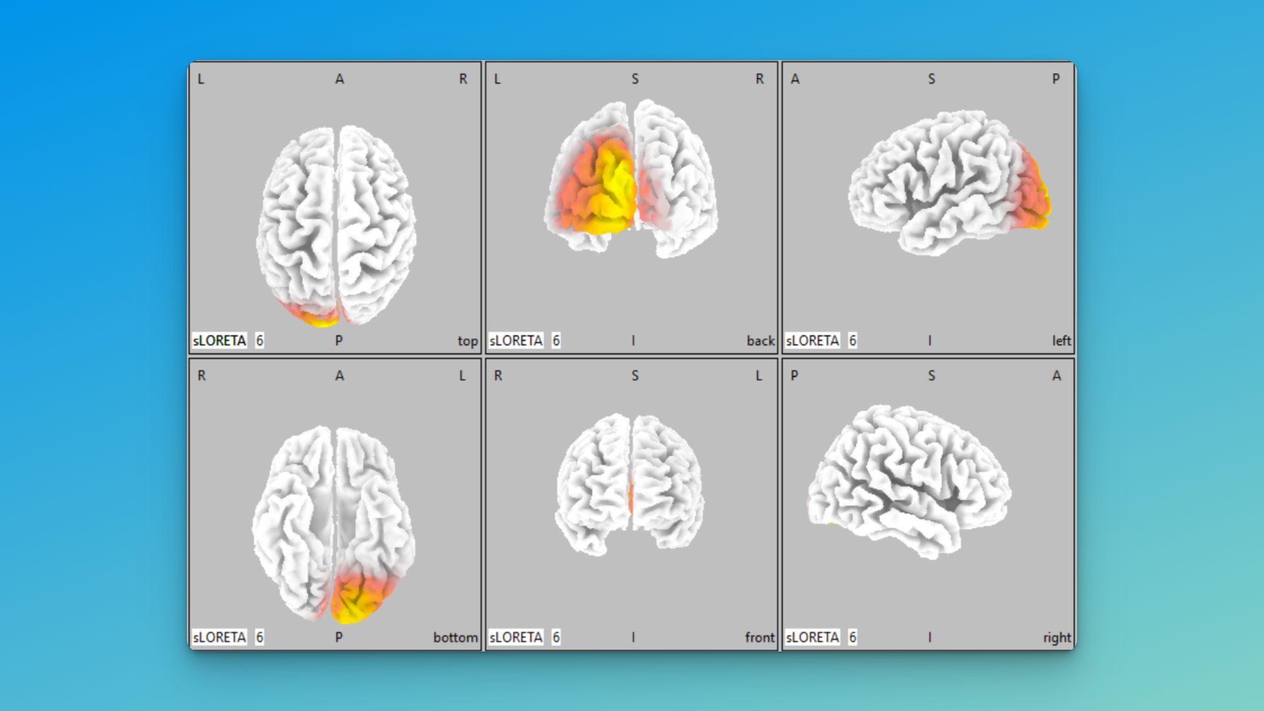Click the sLORETA label in back view panel

(x=515, y=340)
